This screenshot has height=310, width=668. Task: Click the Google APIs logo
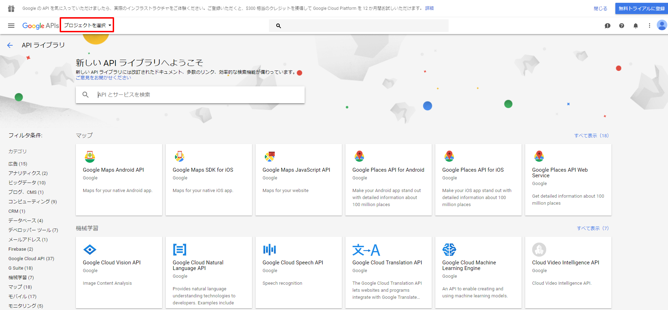point(40,26)
